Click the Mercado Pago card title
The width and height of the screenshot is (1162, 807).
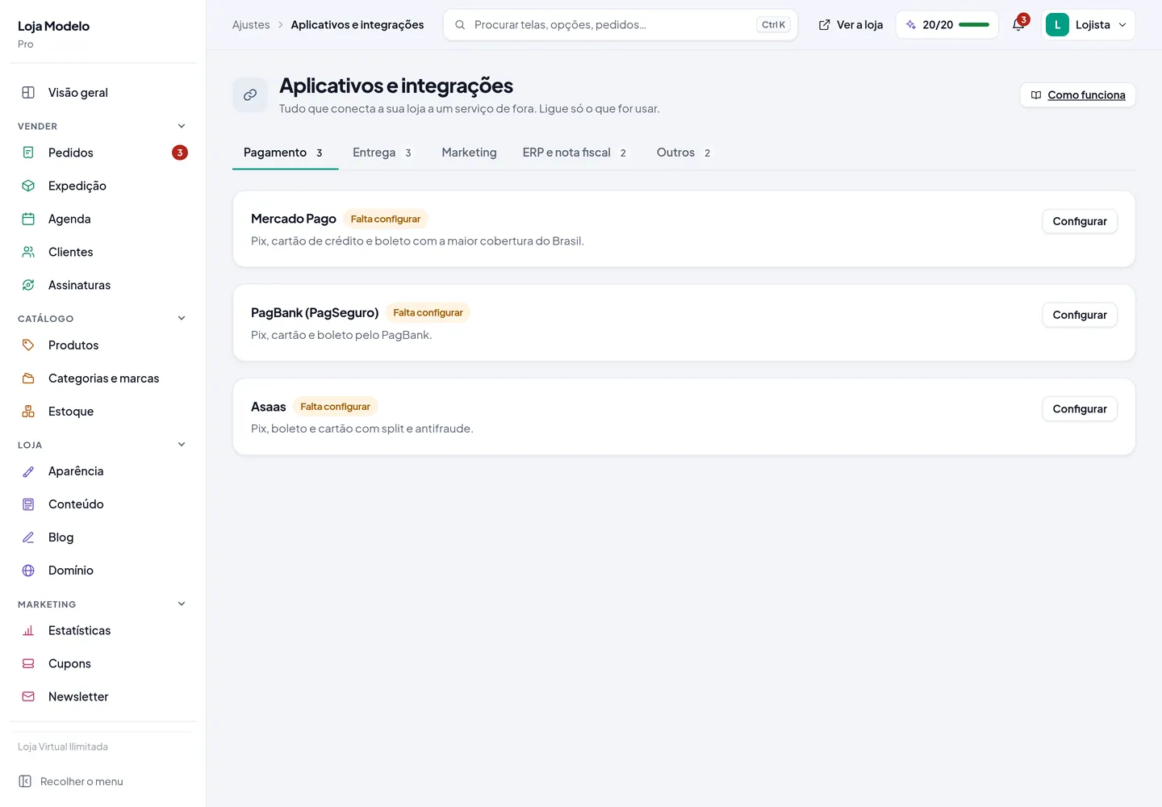click(294, 219)
